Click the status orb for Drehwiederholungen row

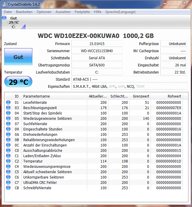coord(8,134)
